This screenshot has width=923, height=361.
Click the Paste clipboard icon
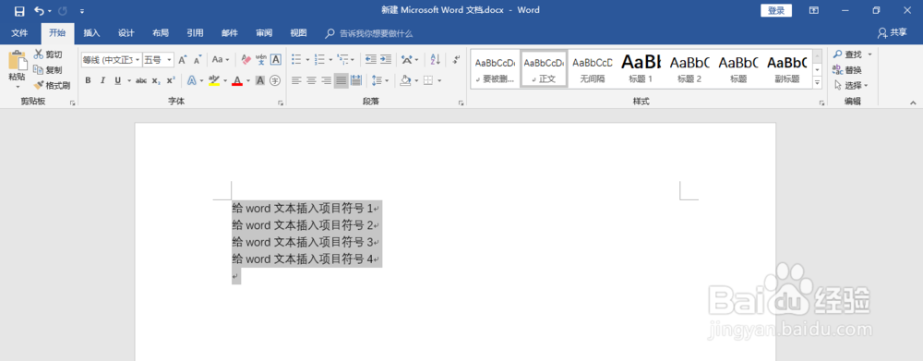coord(17,61)
